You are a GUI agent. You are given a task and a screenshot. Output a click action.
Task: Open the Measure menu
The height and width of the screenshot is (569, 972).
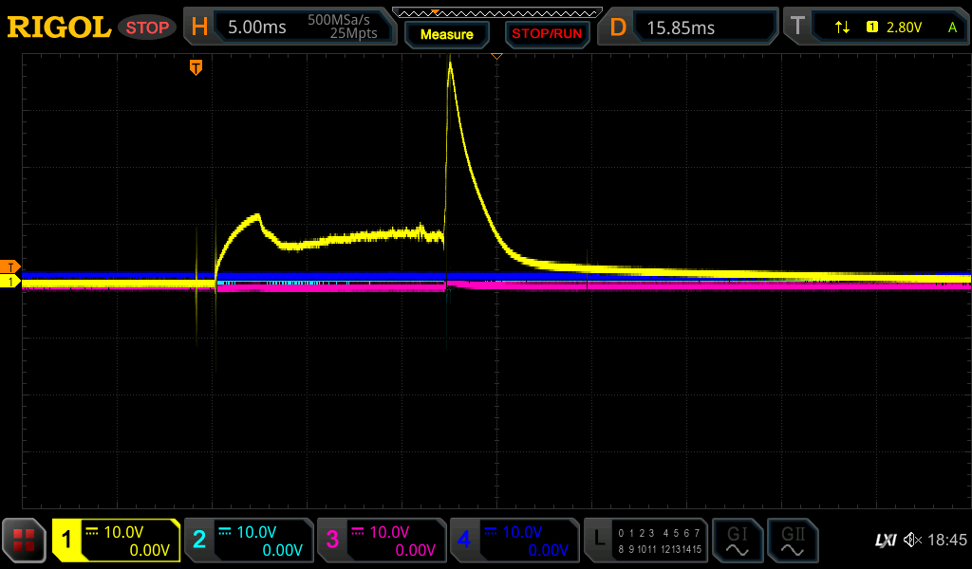[446, 34]
